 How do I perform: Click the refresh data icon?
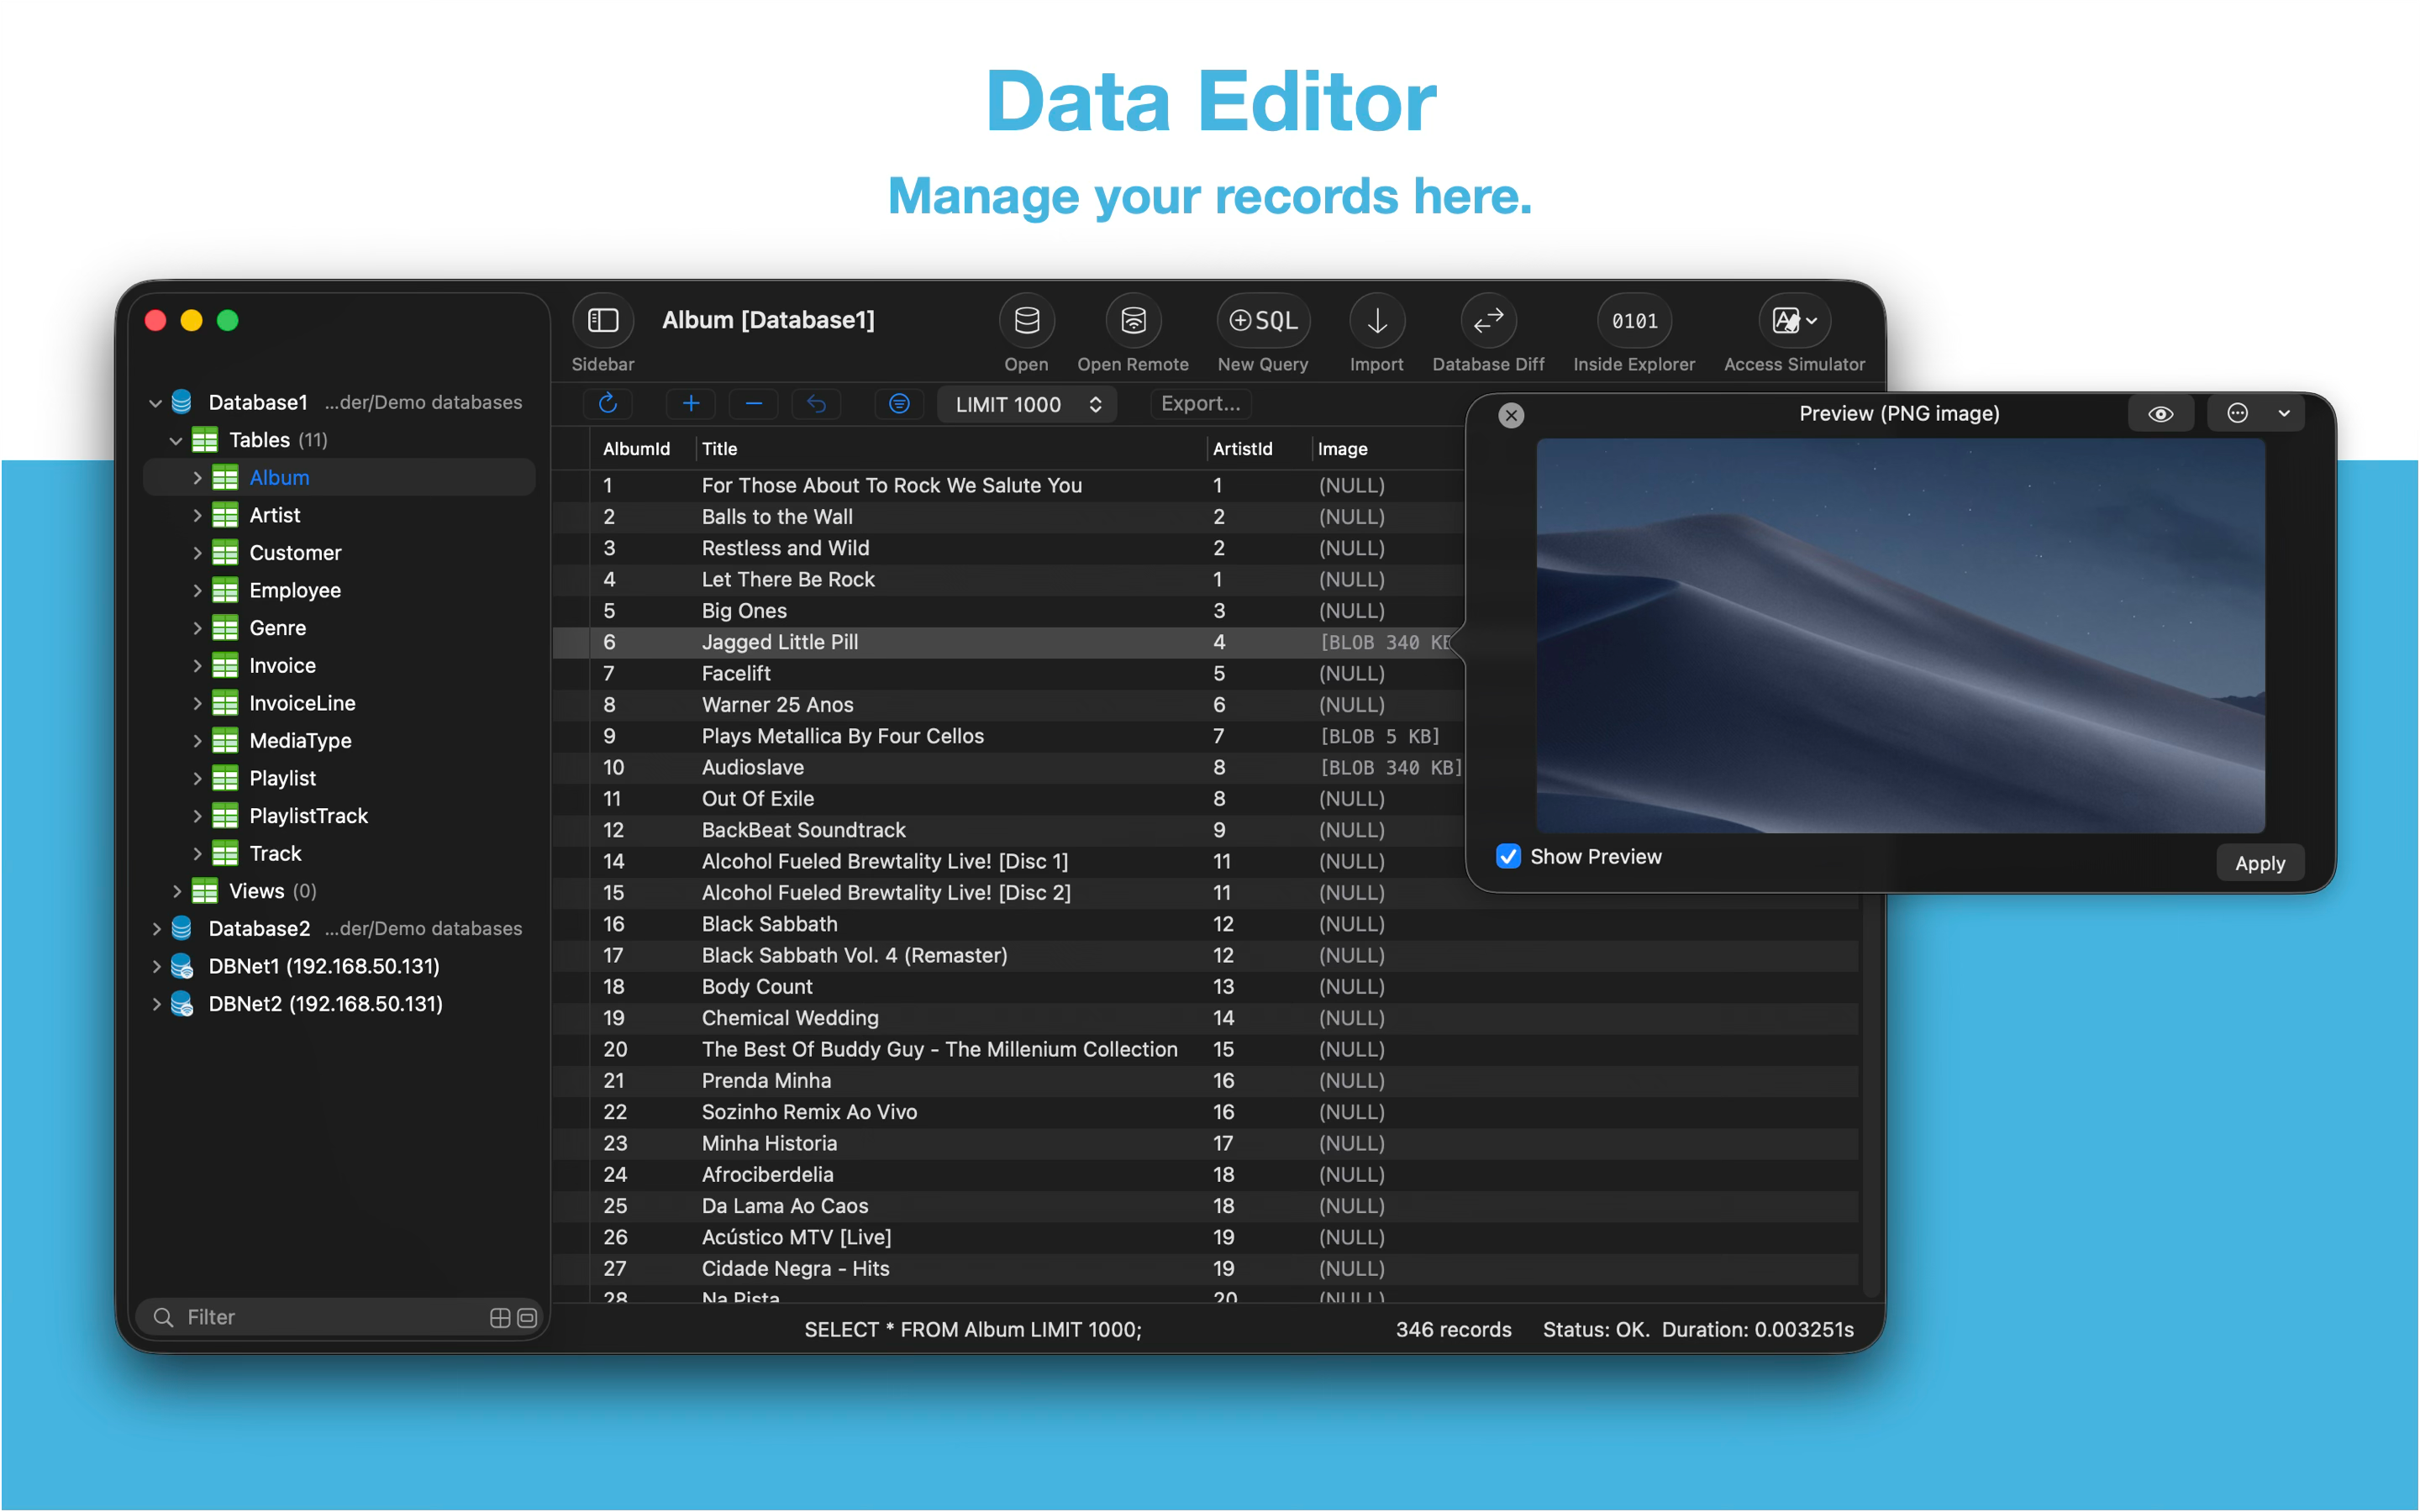tap(608, 404)
